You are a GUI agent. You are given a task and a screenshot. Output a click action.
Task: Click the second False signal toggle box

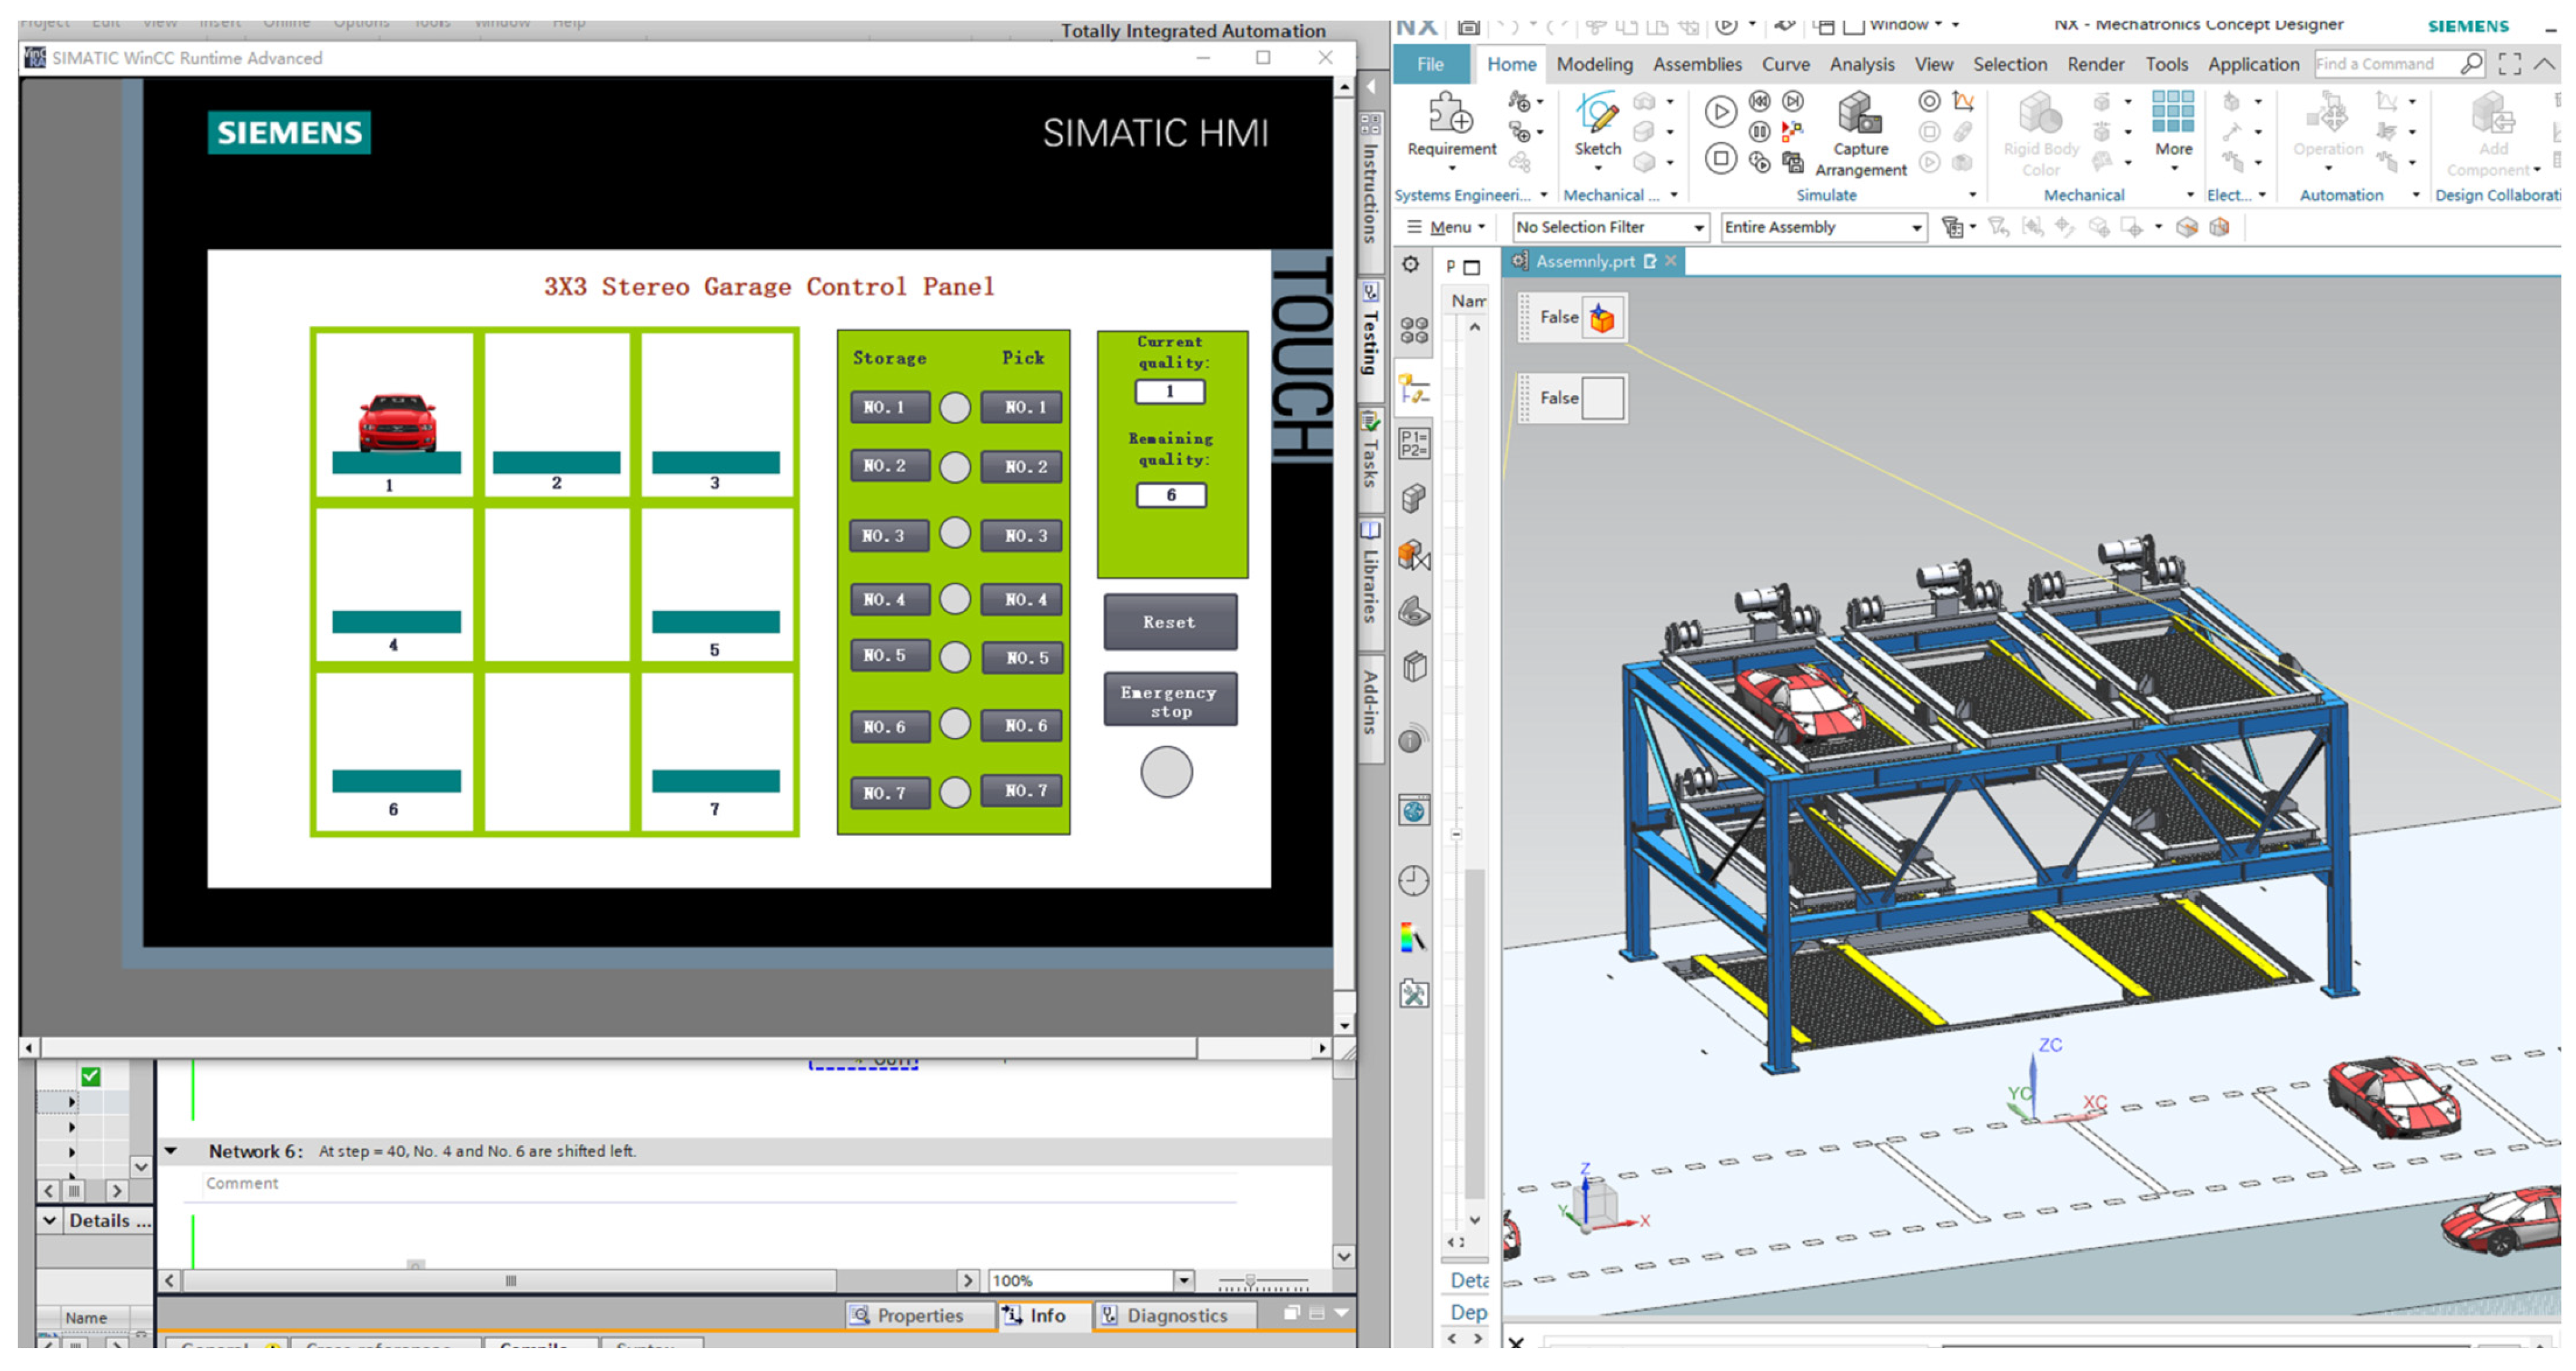pos(1603,398)
